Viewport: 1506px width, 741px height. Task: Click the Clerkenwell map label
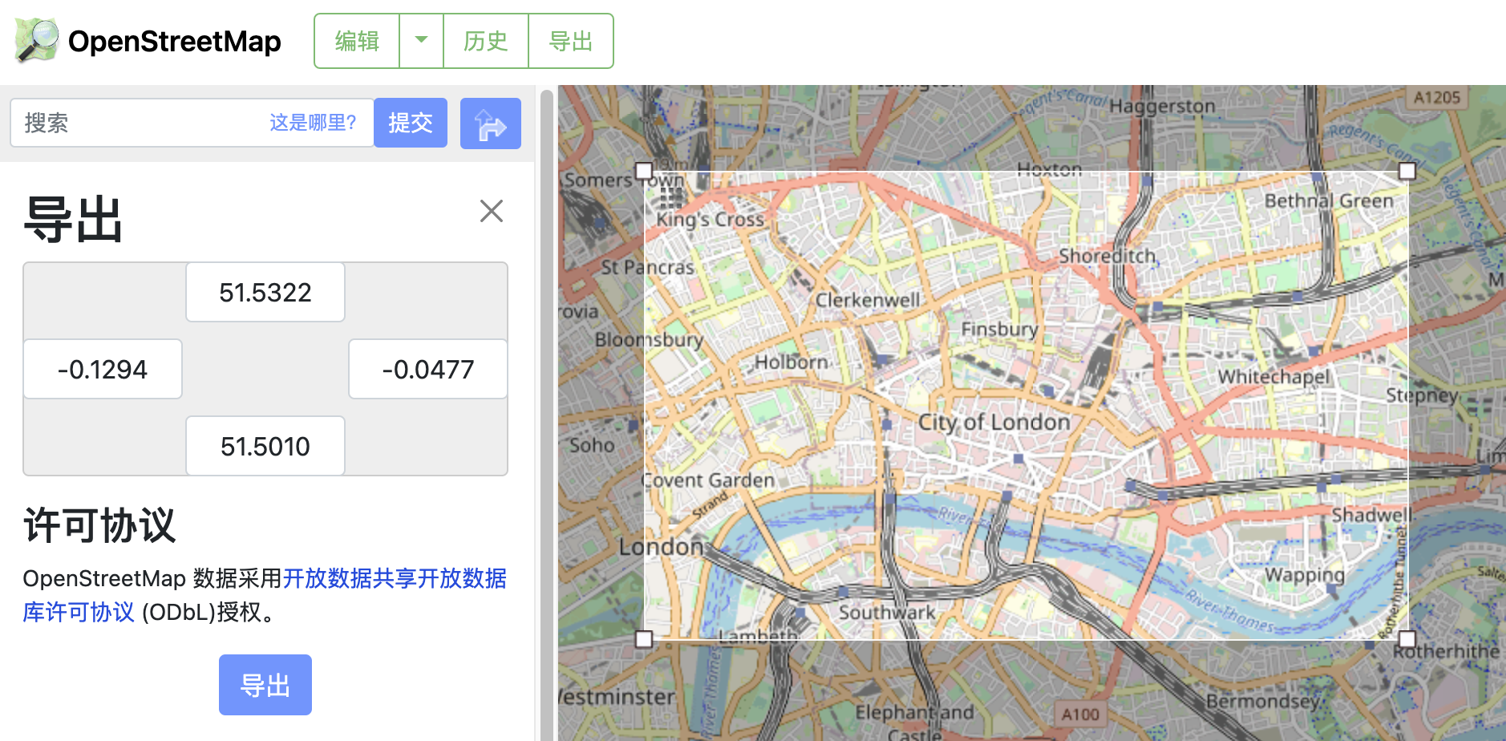coord(868,300)
